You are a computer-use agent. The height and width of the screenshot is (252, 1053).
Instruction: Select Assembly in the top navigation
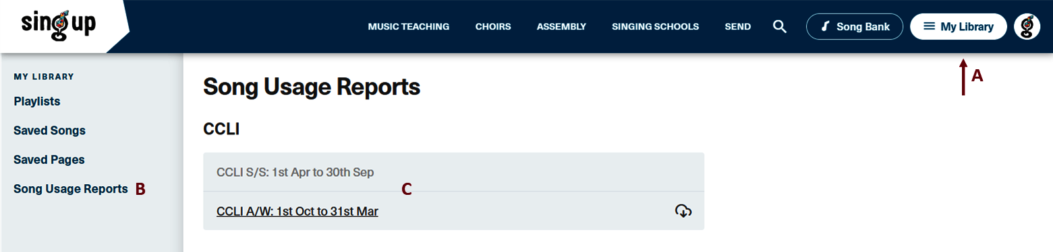point(561,27)
